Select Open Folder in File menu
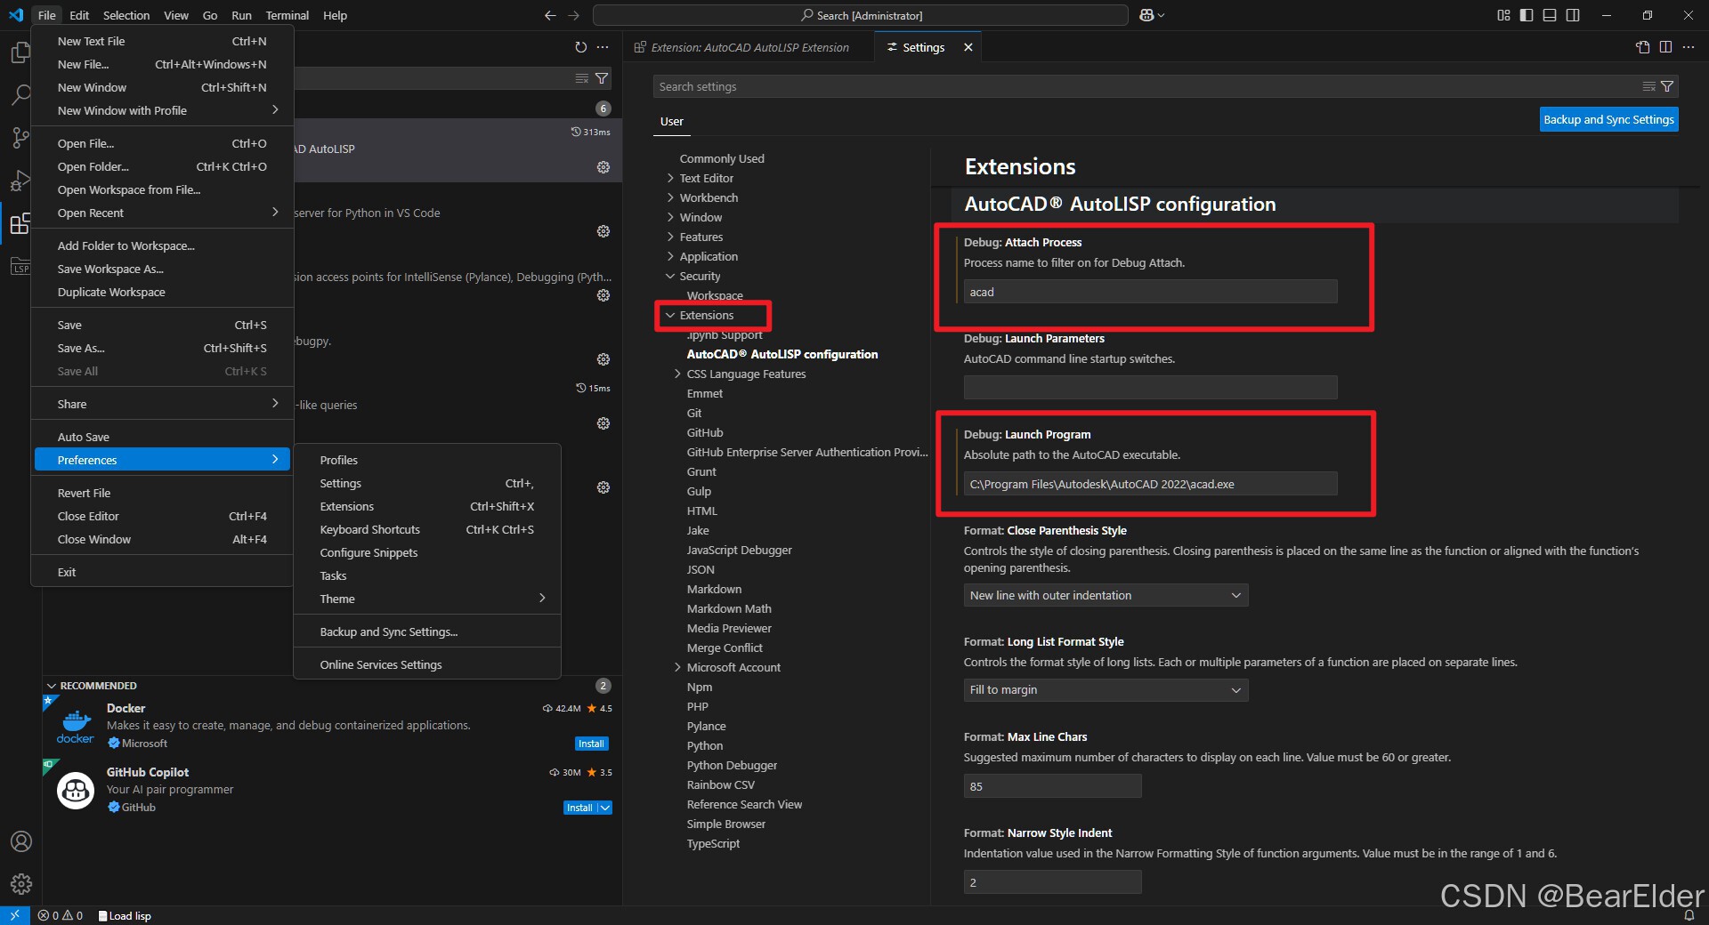 coord(162,166)
